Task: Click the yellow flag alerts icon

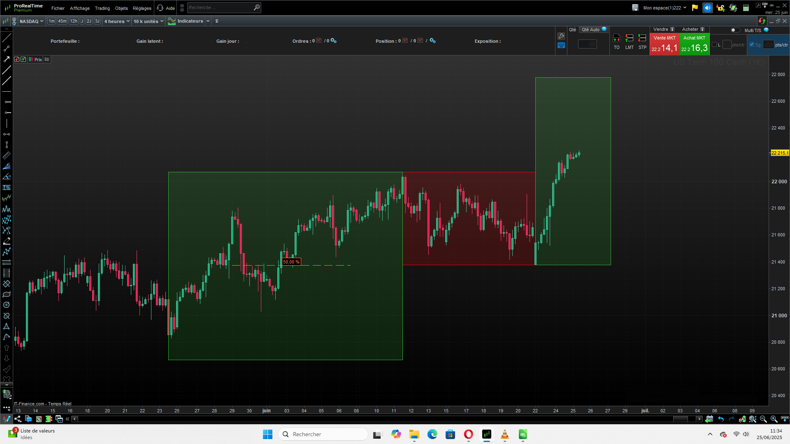Action: (695, 8)
